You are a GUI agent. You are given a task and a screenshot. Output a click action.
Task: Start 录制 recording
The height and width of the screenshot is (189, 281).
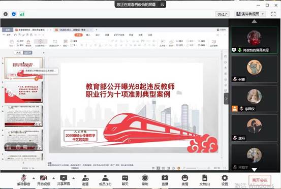(145, 180)
